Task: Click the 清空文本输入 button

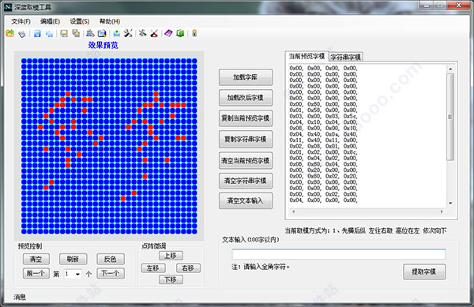Action: (x=246, y=200)
